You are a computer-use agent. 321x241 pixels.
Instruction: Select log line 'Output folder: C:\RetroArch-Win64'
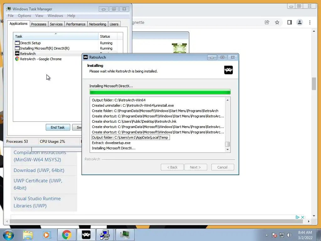(x=119, y=100)
